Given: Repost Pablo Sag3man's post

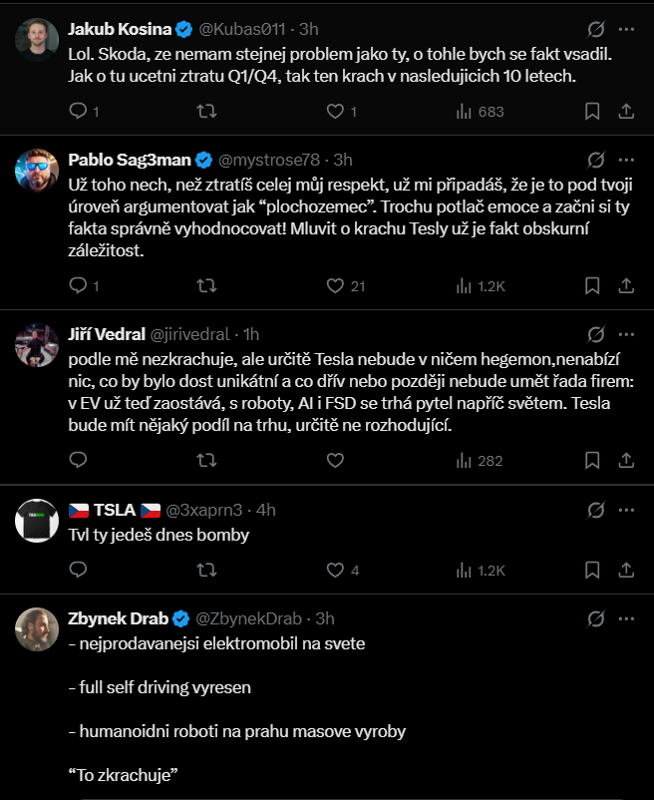Looking at the screenshot, I should pos(207,286).
